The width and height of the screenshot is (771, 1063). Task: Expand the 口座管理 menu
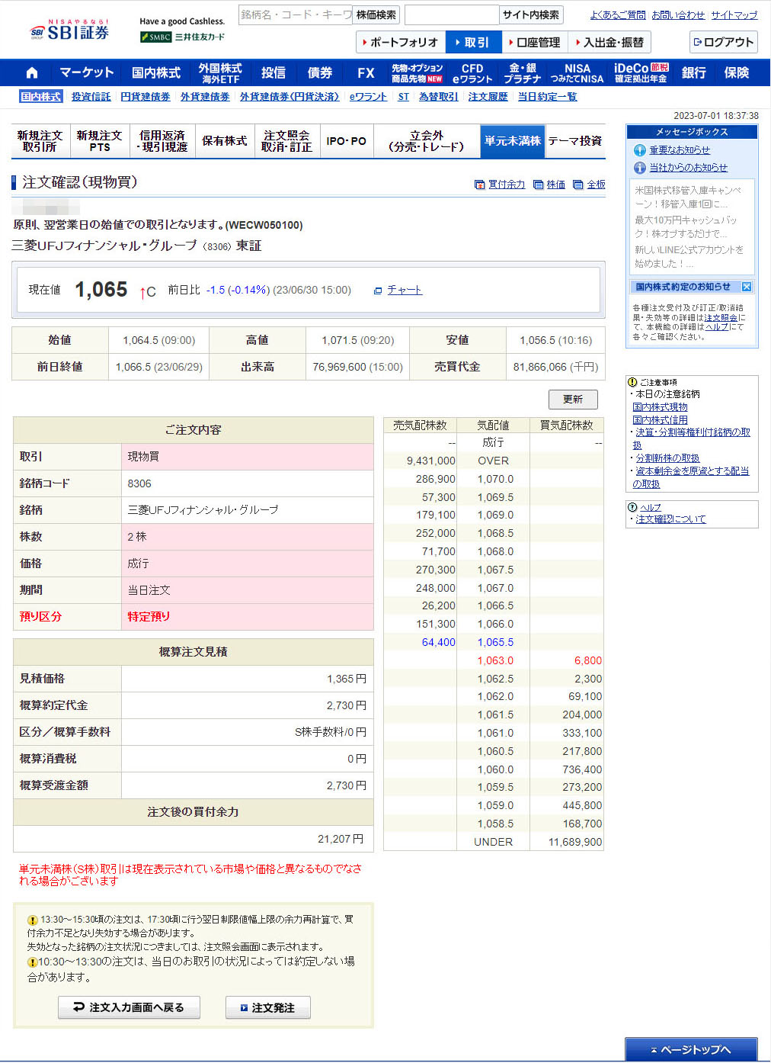(x=536, y=42)
